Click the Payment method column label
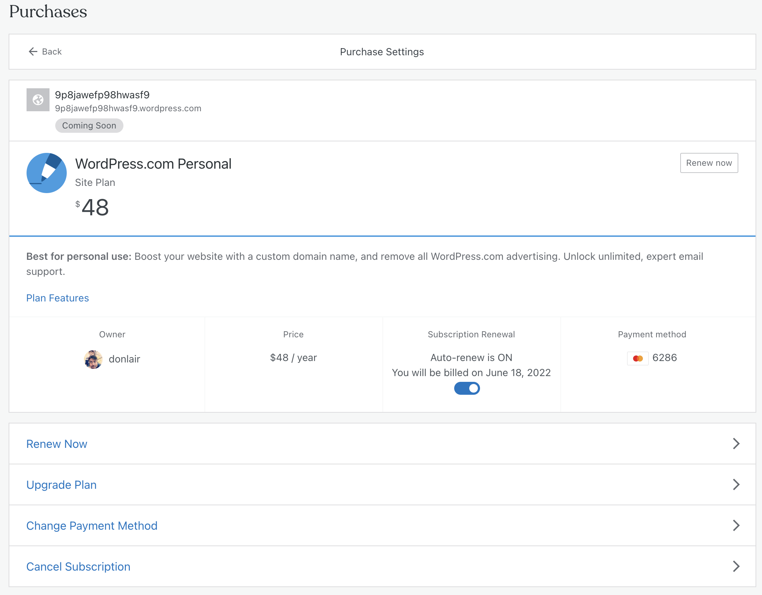The image size is (762, 595). 652,334
